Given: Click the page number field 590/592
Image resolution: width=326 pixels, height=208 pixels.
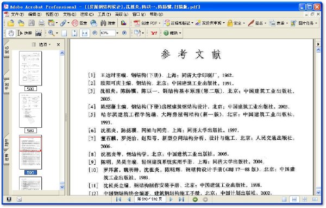Looking at the screenshot, I should (x=150, y=199).
